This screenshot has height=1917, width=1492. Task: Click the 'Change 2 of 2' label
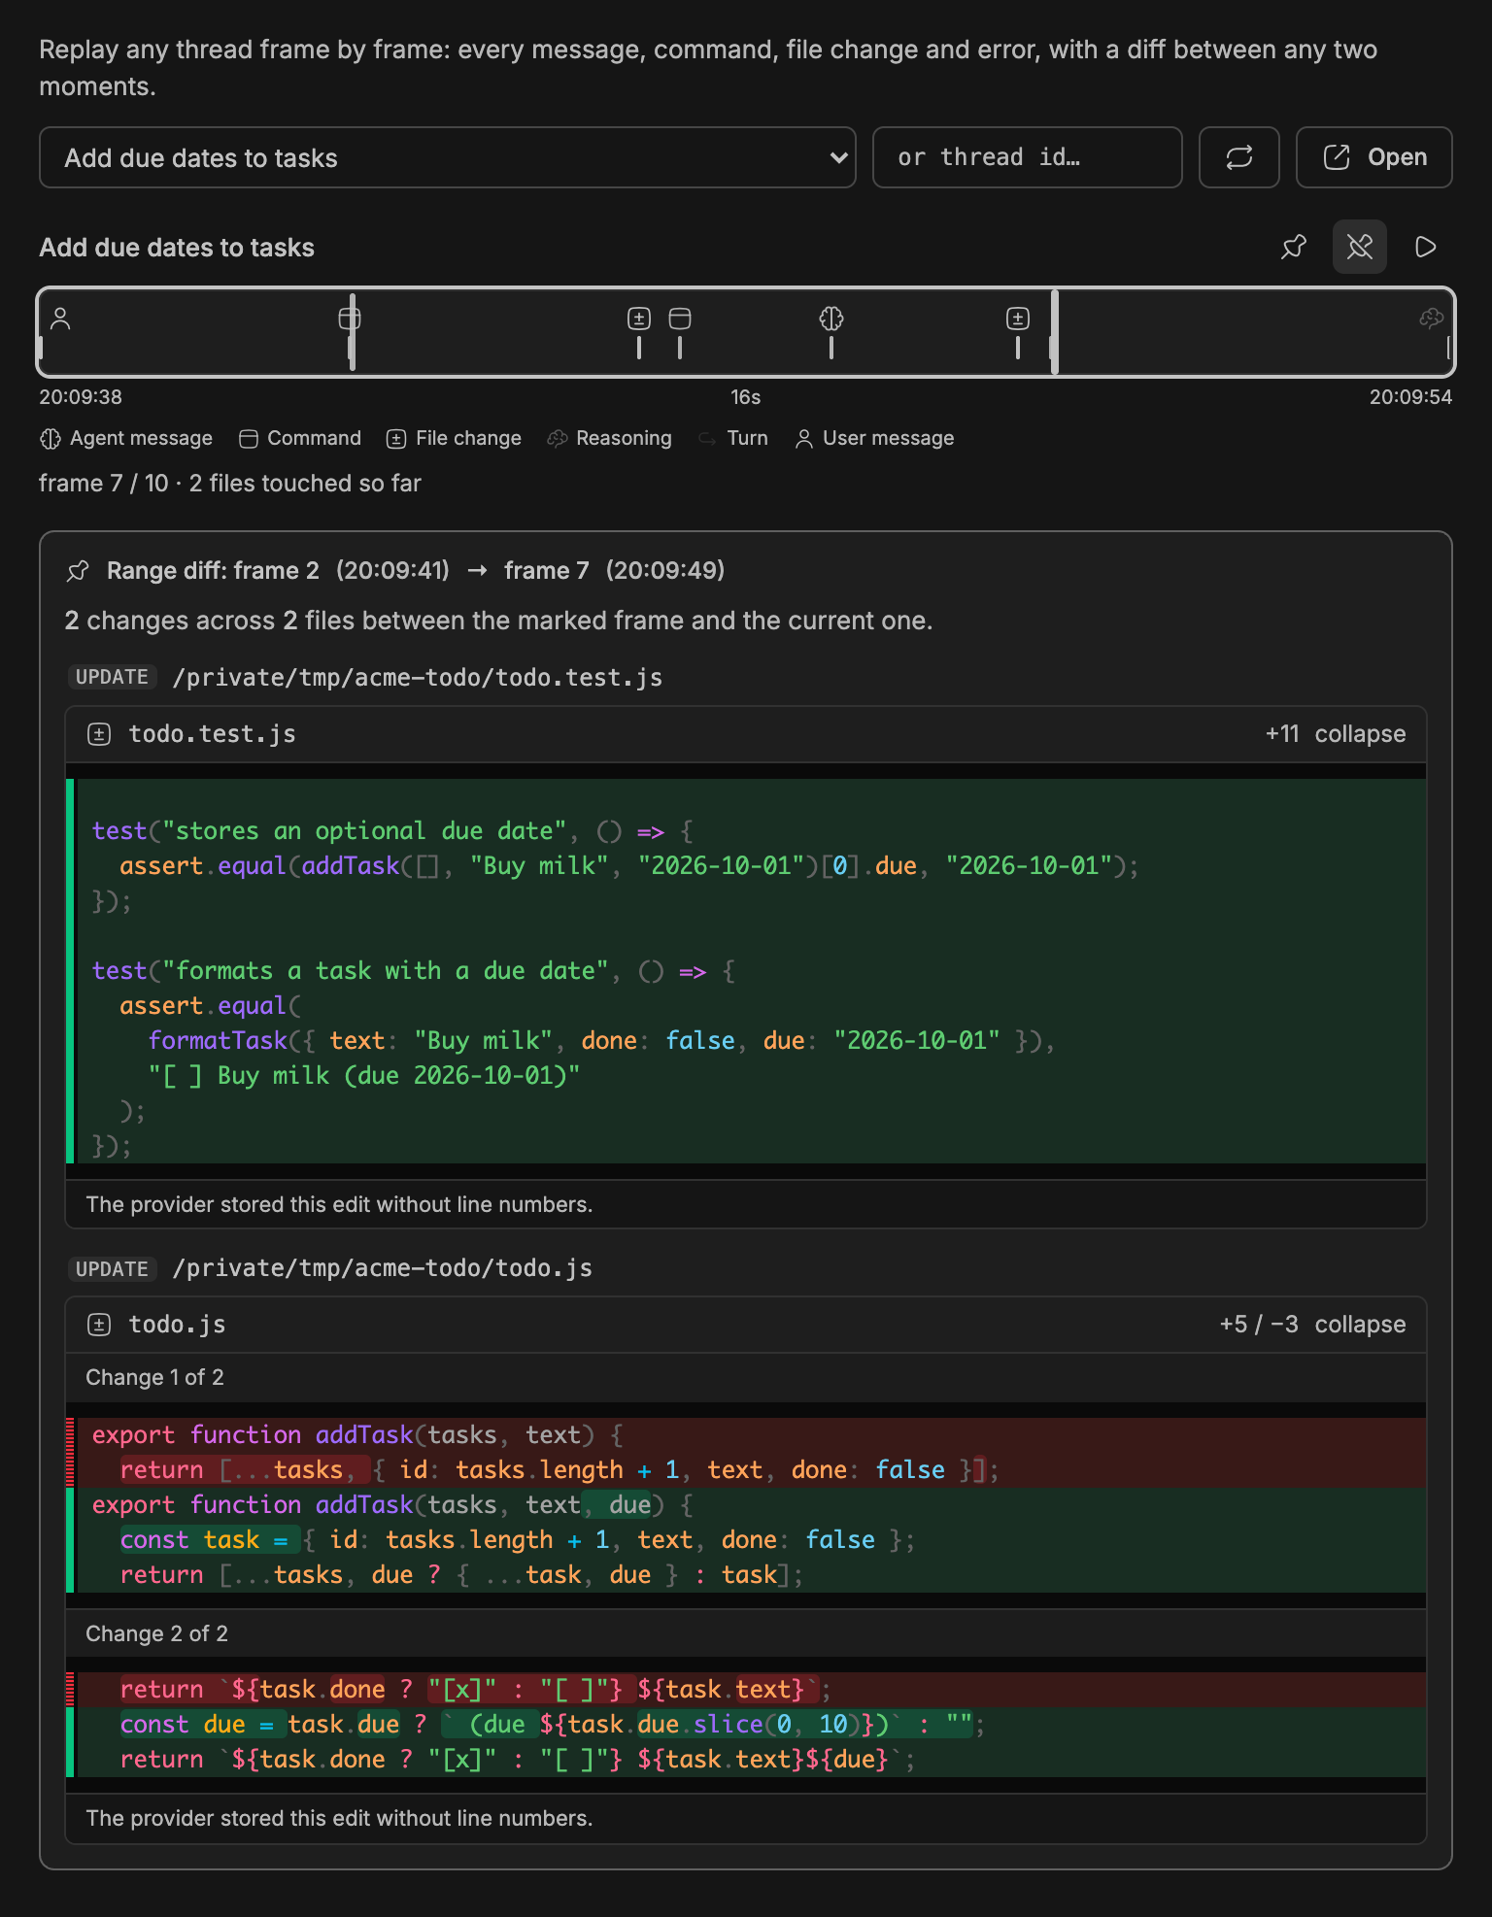(x=156, y=1633)
